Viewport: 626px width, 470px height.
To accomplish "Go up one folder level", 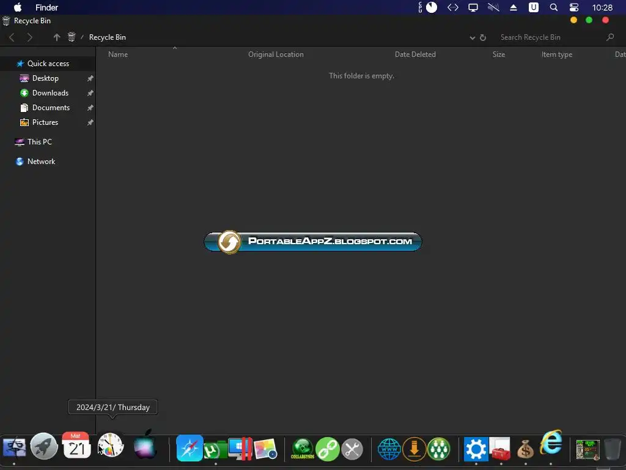I will 57,37.
